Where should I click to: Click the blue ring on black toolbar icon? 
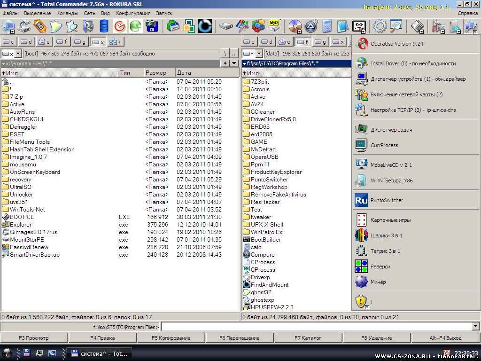pos(205,26)
